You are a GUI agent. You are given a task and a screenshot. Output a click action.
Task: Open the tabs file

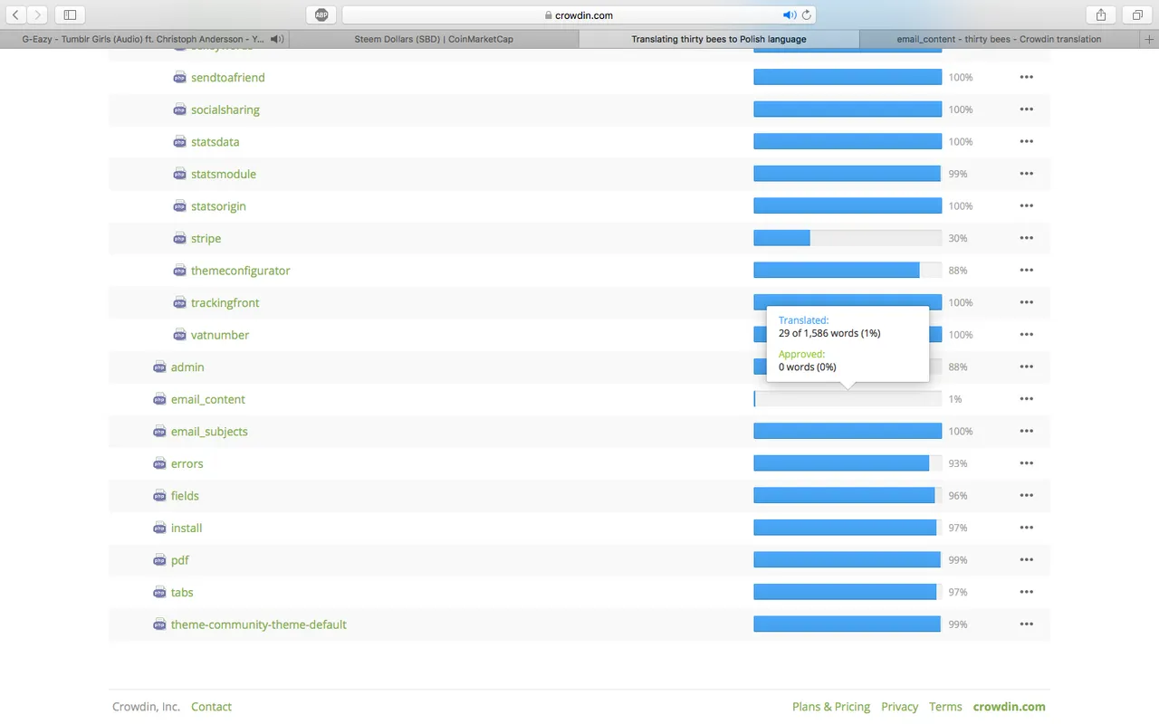coord(182,592)
